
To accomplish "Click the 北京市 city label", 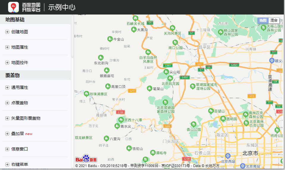I will click(250, 153).
